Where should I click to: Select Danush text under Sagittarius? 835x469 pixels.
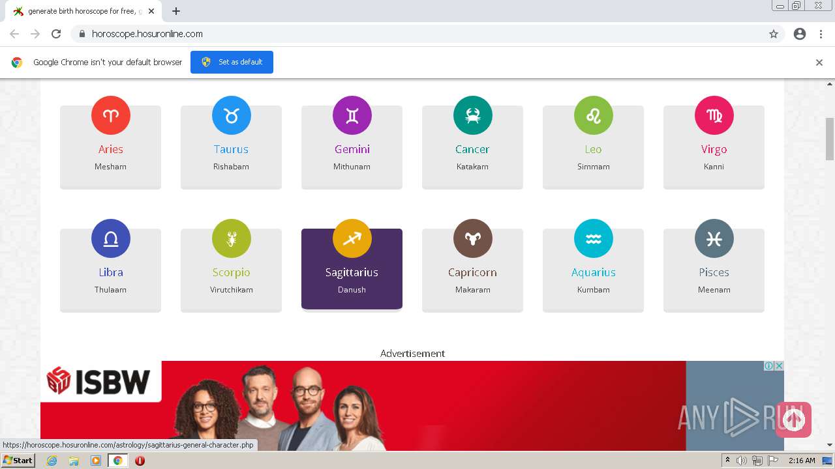352,290
